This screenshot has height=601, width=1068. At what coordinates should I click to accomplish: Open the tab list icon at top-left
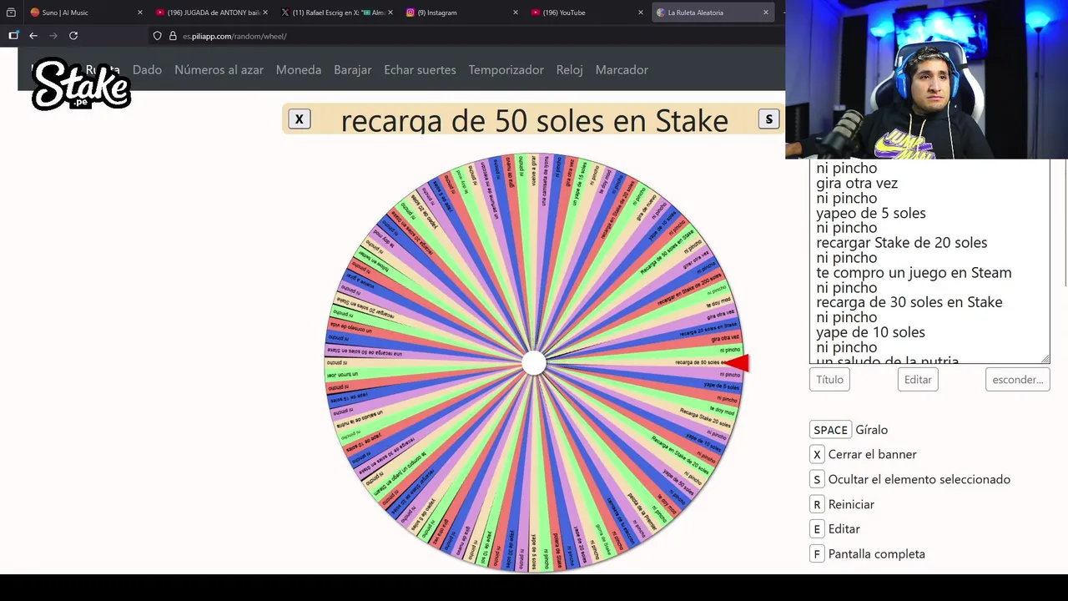(x=11, y=13)
